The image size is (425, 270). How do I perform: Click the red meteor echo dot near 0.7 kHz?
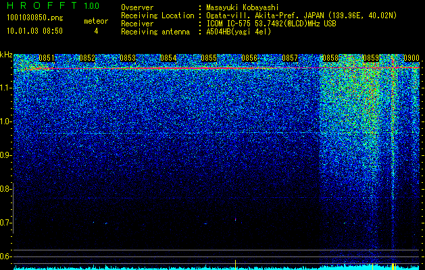click(235, 219)
